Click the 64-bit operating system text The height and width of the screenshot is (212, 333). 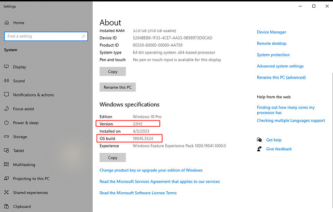click(x=174, y=53)
